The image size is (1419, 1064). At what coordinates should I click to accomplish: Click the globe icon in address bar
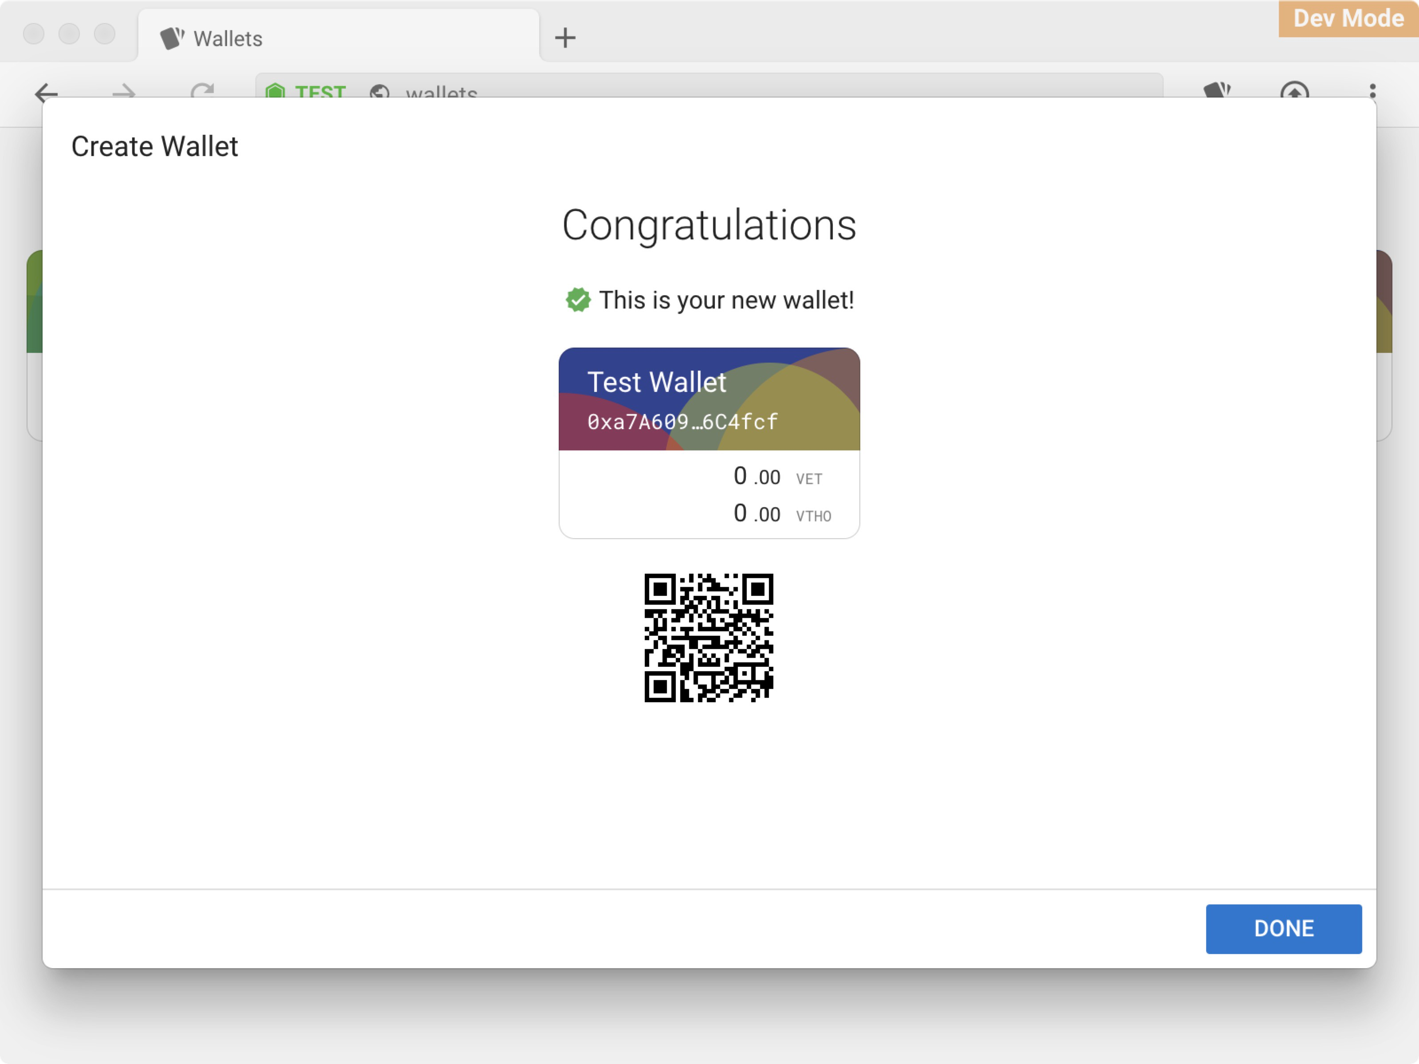[379, 92]
